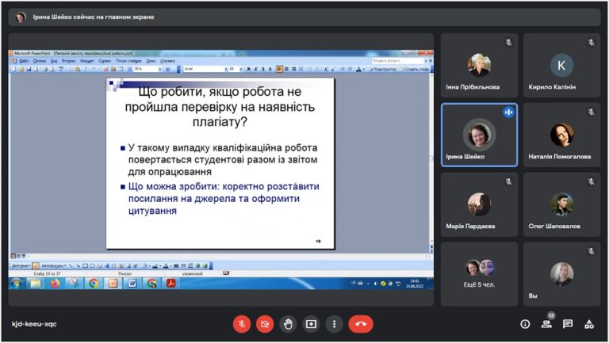Toggle center alignment button
The height and width of the screenshot is (343, 609).
point(286,69)
